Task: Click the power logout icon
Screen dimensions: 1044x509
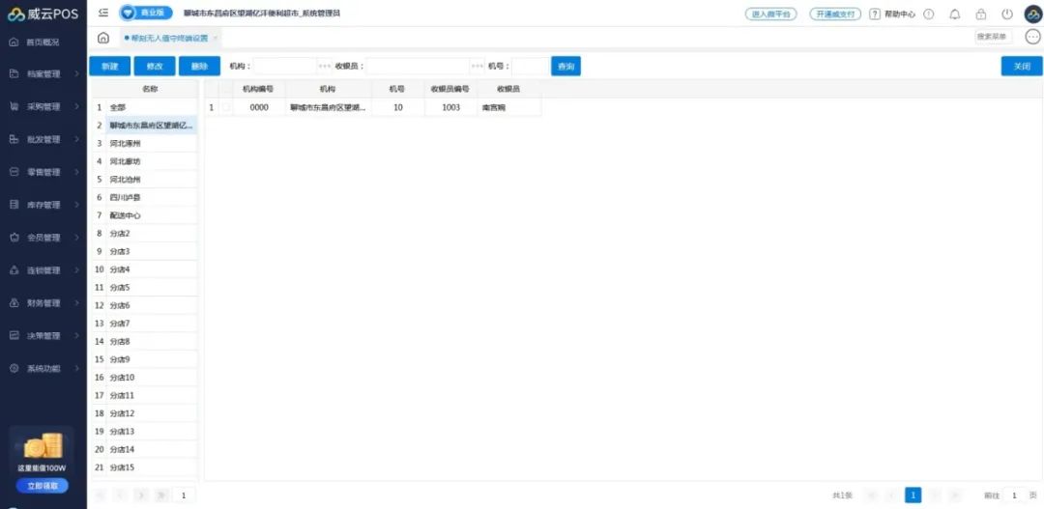Action: pos(1007,14)
